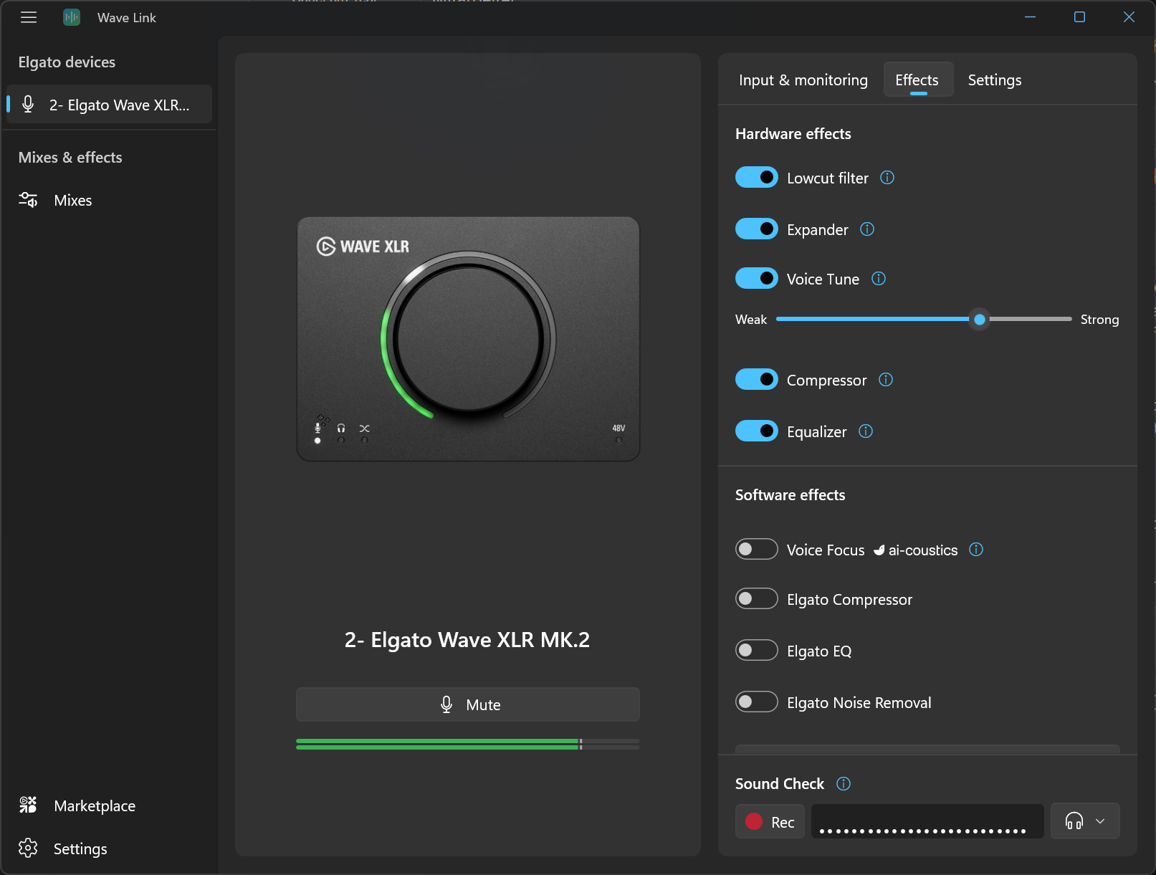
Task: Close the Wave Link window
Action: [1129, 17]
